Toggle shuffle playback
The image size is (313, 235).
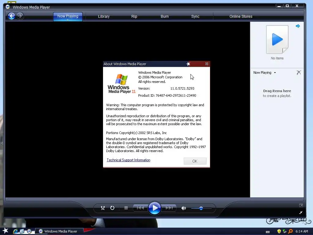(103, 208)
